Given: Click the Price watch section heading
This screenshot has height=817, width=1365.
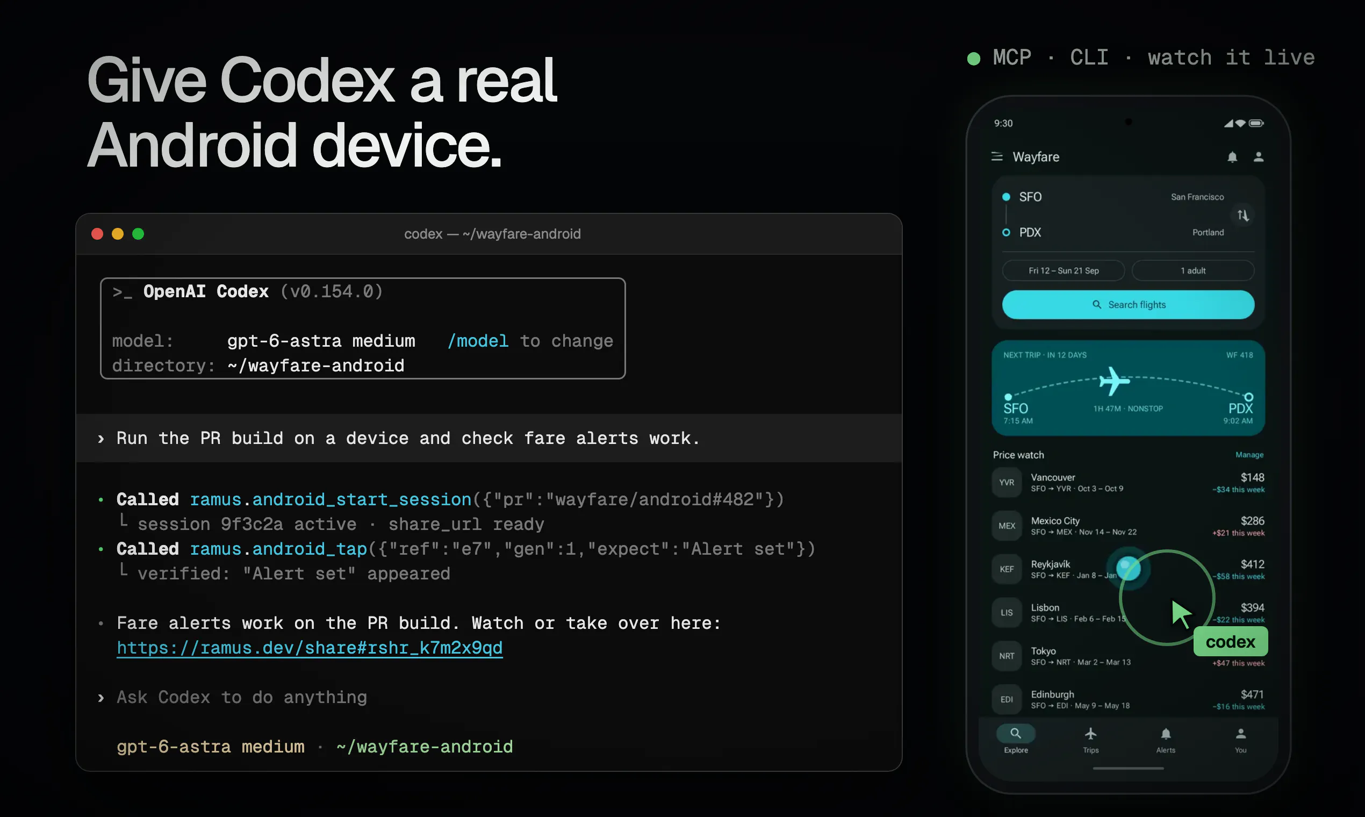Looking at the screenshot, I should tap(1018, 455).
